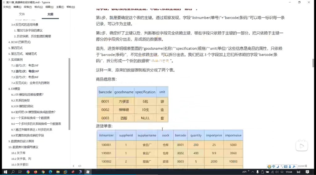Image resolution: width=316 pixels, height=175 pixels.
Task: Click the IME user account icon
Action: click(x=290, y=167)
